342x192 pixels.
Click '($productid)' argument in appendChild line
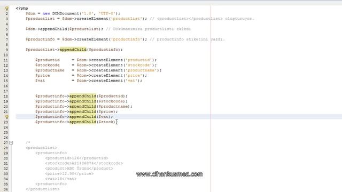tap(111, 96)
